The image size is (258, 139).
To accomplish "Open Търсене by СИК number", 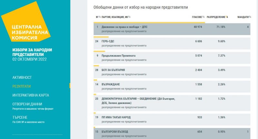I will point(20,117).
